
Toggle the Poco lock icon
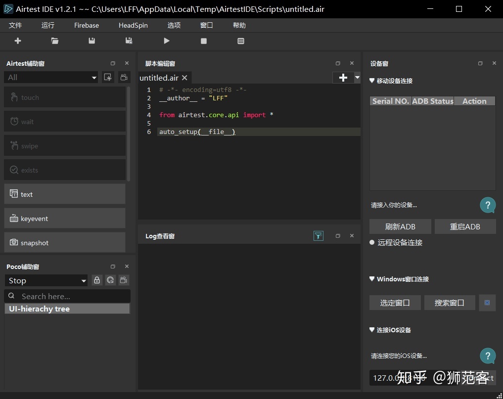[97, 280]
